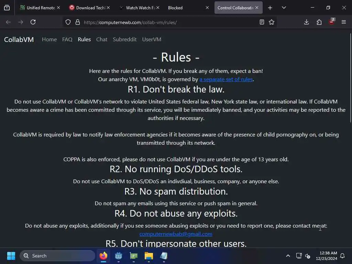Screen dimensions: 352x264
Task: Click the CollabVM brand logo text
Action: coord(19,40)
